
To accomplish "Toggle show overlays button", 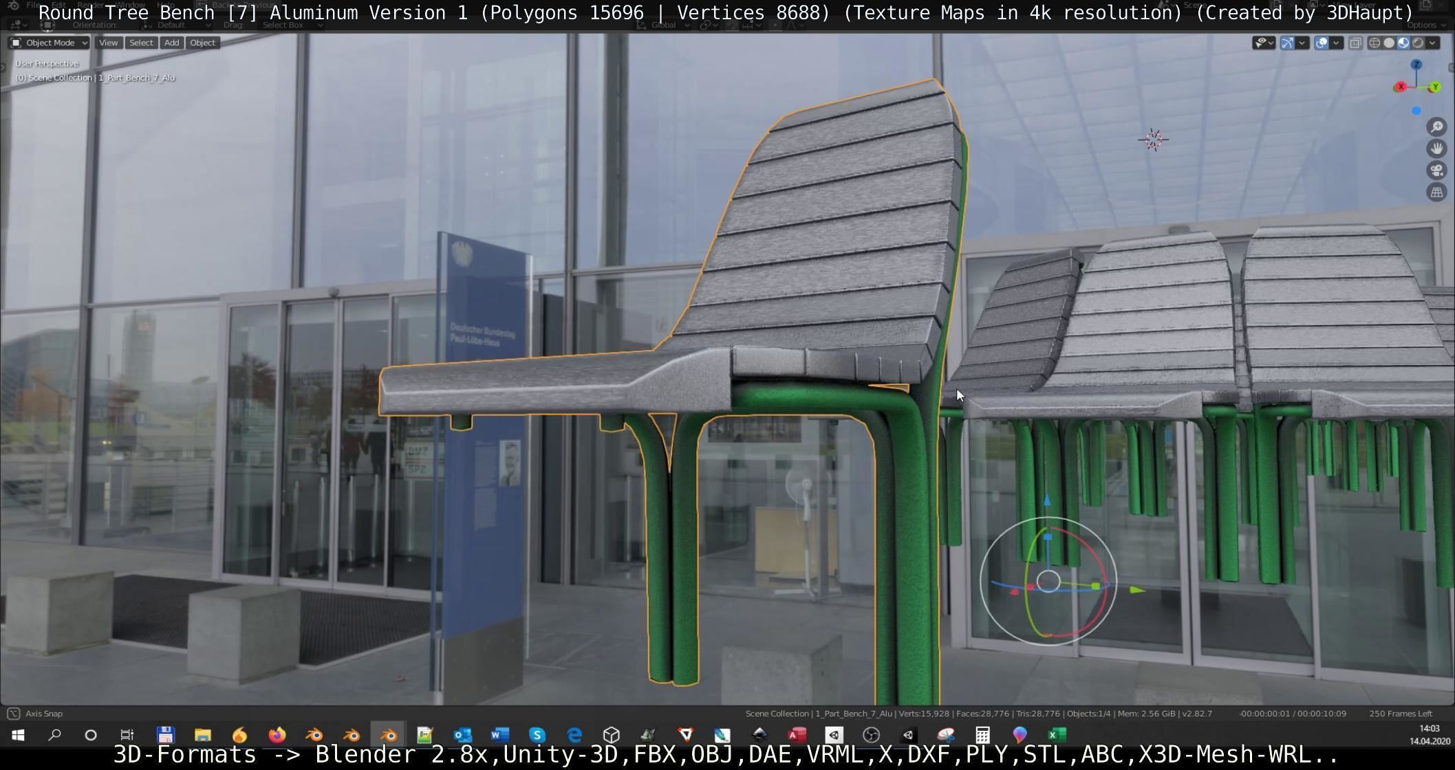I will pos(1322,43).
